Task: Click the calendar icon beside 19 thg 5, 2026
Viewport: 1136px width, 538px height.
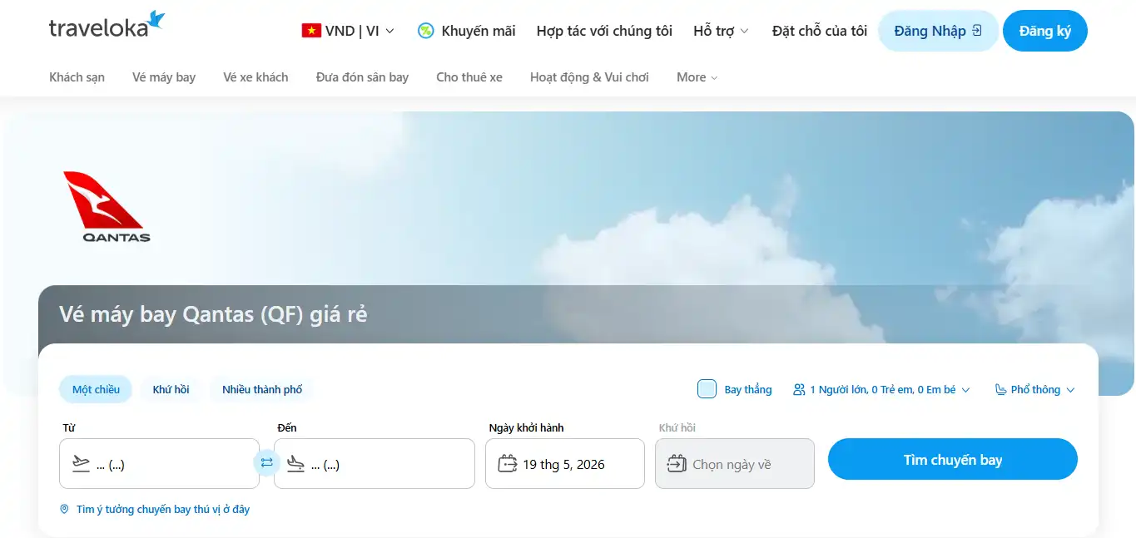Action: click(x=507, y=463)
